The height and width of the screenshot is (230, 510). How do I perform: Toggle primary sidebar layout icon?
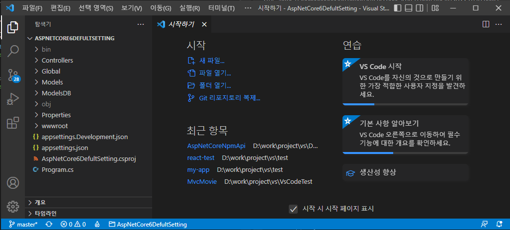pyautogui.click(x=398, y=8)
